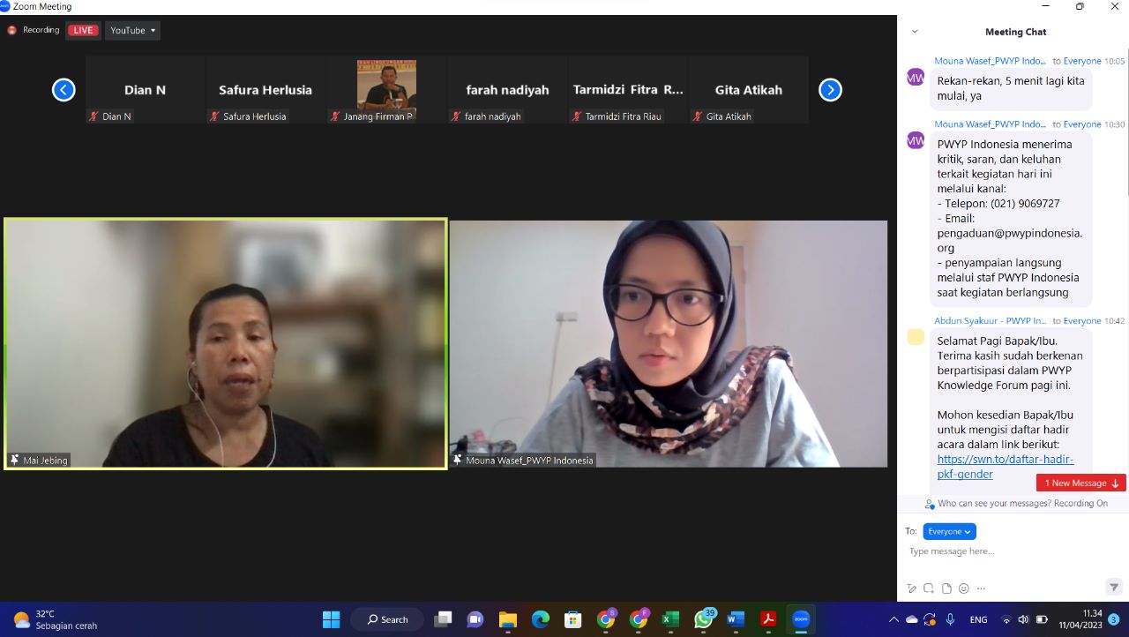
Task: Open more chat options (three dots)
Action: click(981, 588)
